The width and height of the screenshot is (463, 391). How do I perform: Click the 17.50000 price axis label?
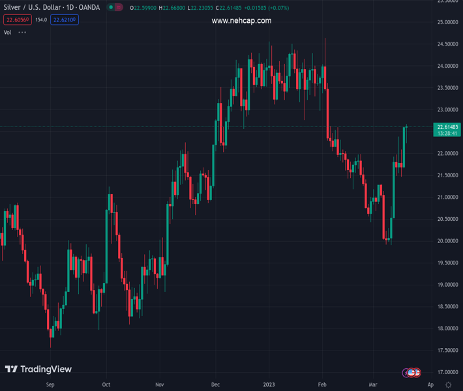click(x=447, y=351)
